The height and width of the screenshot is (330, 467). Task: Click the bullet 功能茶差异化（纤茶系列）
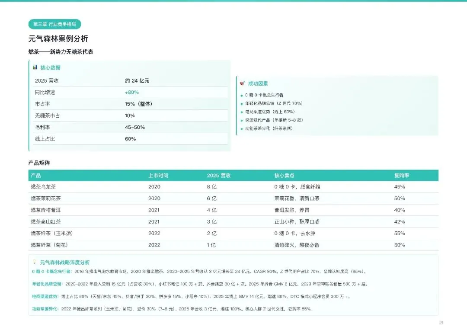pos(269,128)
